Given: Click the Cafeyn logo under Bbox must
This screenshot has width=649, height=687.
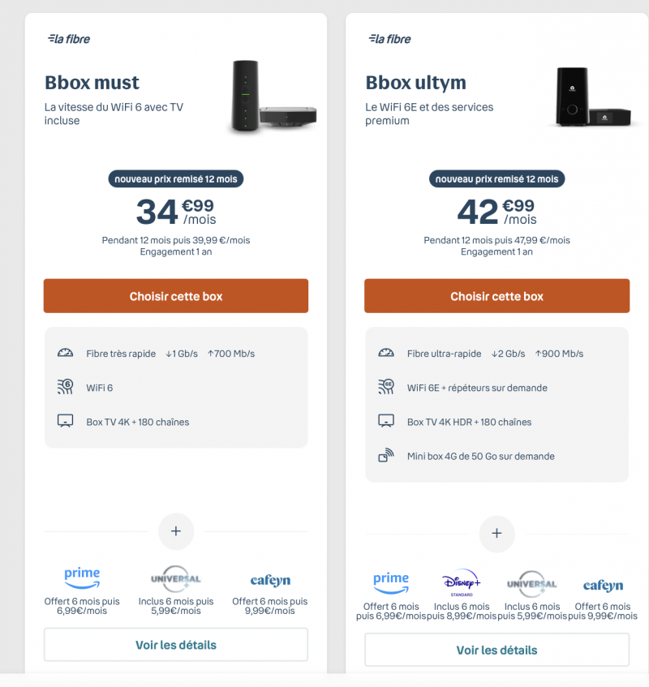Looking at the screenshot, I should [270, 581].
